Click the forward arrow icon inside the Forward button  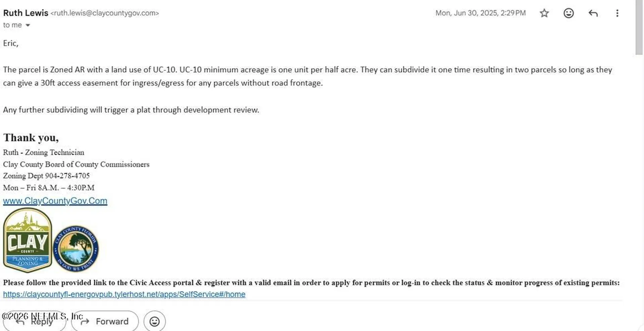(x=85, y=322)
